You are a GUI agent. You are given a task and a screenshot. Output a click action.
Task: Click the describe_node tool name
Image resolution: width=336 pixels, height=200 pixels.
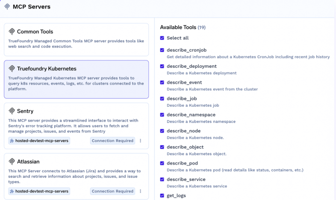(x=184, y=131)
